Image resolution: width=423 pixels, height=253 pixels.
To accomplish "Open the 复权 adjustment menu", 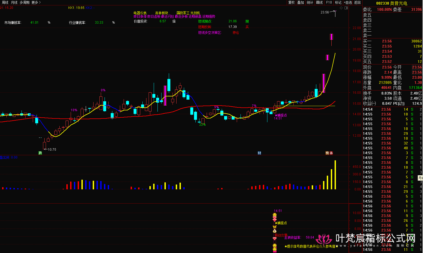I will click(x=291, y=2).
